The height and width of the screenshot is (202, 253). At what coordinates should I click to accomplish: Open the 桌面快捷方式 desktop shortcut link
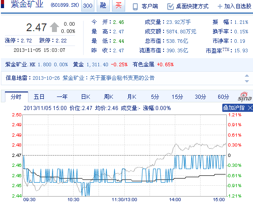[192, 6]
